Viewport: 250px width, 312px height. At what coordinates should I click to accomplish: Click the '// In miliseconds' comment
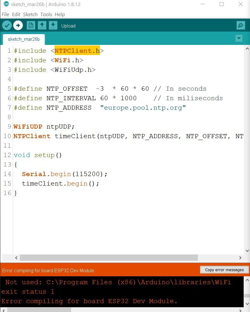188,98
